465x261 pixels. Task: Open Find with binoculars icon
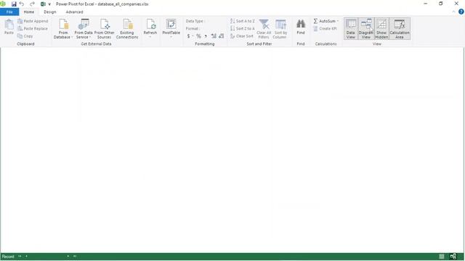click(301, 28)
